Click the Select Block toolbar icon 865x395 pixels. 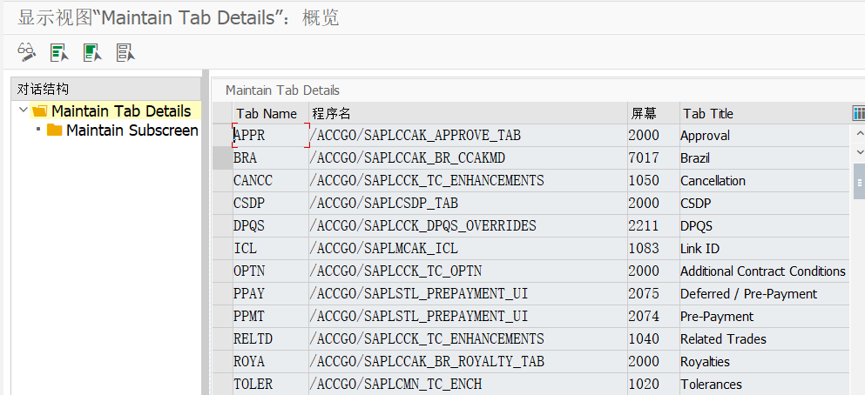pyautogui.click(x=92, y=52)
